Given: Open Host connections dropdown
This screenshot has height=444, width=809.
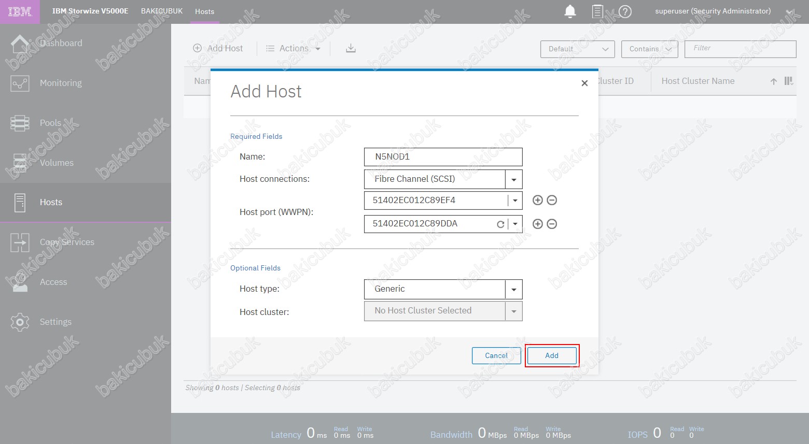Looking at the screenshot, I should (514, 179).
